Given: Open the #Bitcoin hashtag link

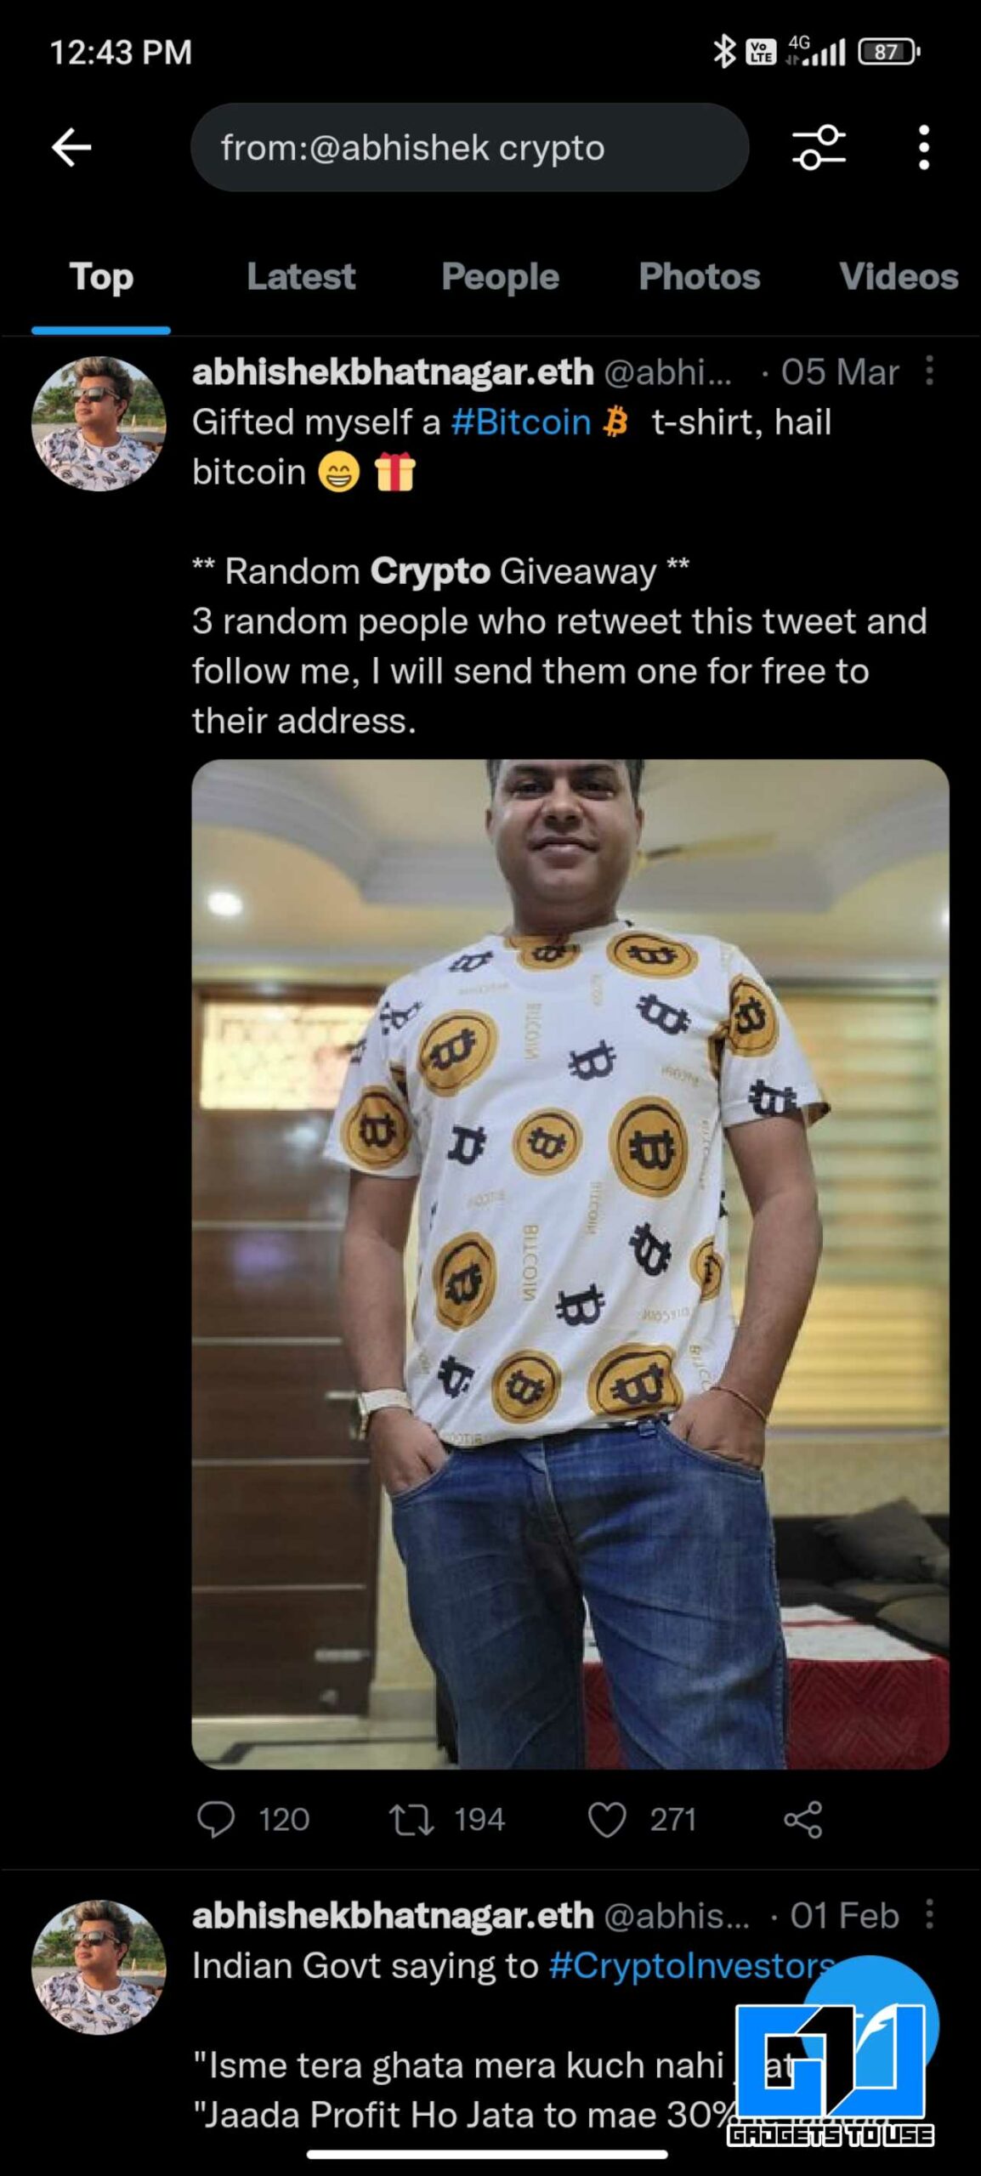Looking at the screenshot, I should pyautogui.click(x=521, y=422).
